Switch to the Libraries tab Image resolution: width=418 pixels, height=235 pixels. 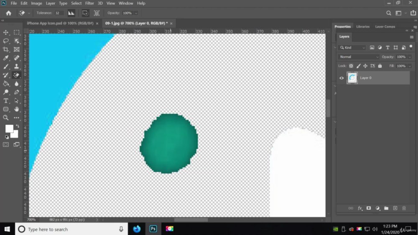click(362, 27)
